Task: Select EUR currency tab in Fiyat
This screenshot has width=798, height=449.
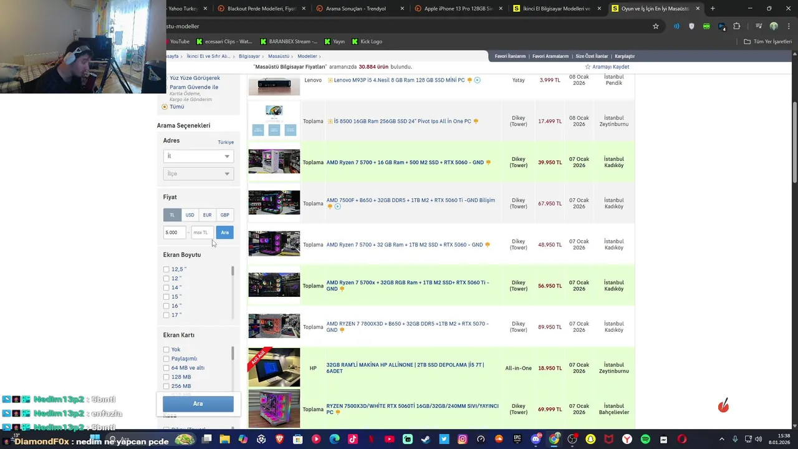Action: [x=207, y=215]
